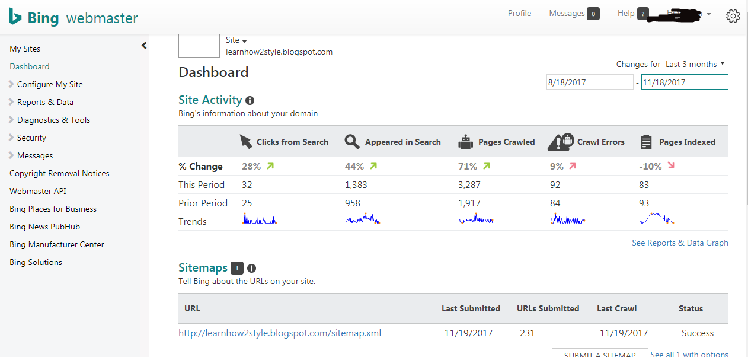Click the Site Activity info icon
Image resolution: width=748 pixels, height=357 pixels.
(x=249, y=100)
